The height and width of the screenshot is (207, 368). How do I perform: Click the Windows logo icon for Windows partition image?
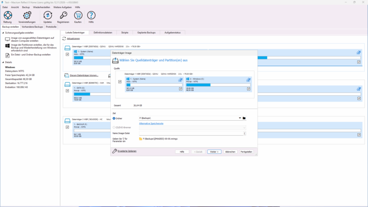(x=8, y=46)
